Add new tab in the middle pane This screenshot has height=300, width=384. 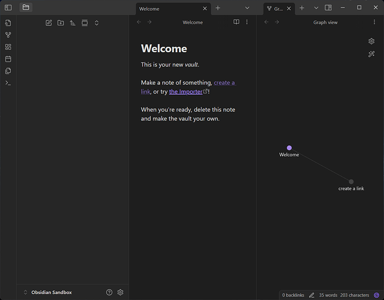coord(218,8)
